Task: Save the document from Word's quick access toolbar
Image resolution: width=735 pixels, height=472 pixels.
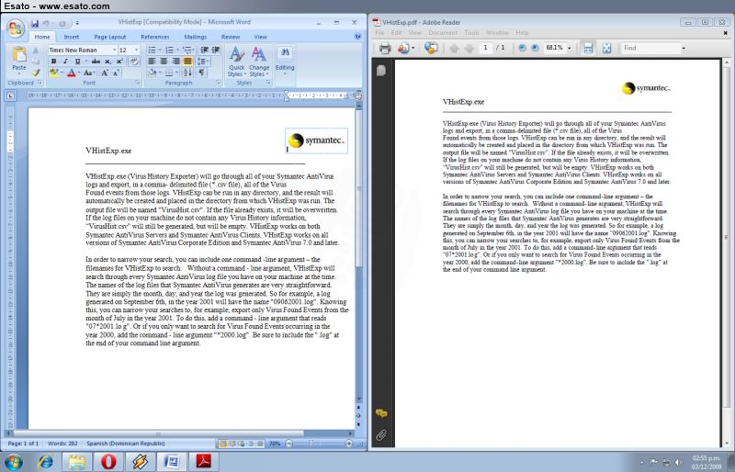Action: click(35, 23)
